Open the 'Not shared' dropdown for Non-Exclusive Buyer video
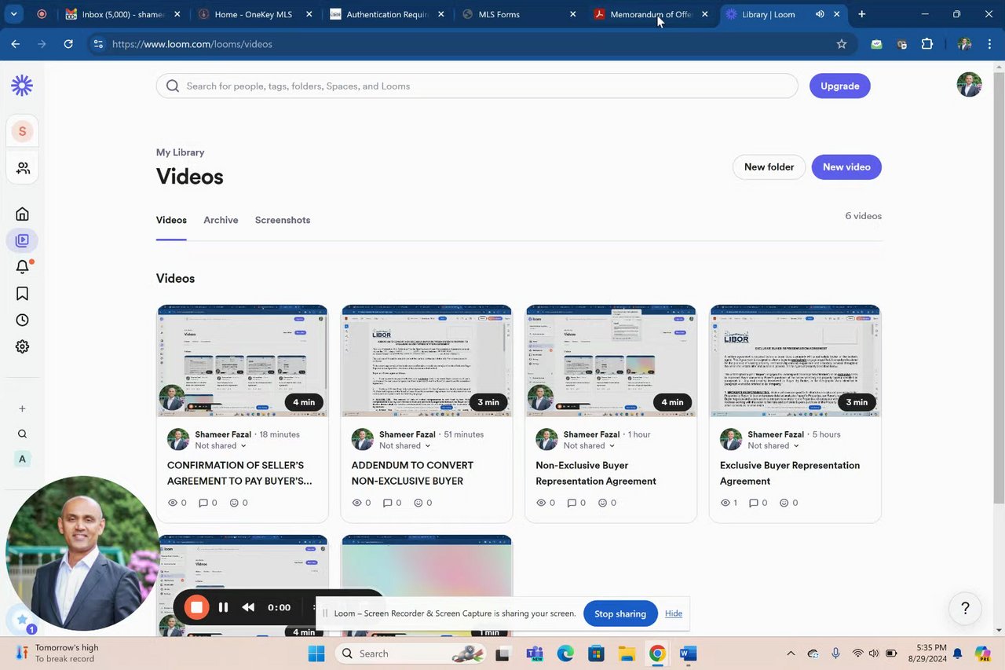 (589, 445)
